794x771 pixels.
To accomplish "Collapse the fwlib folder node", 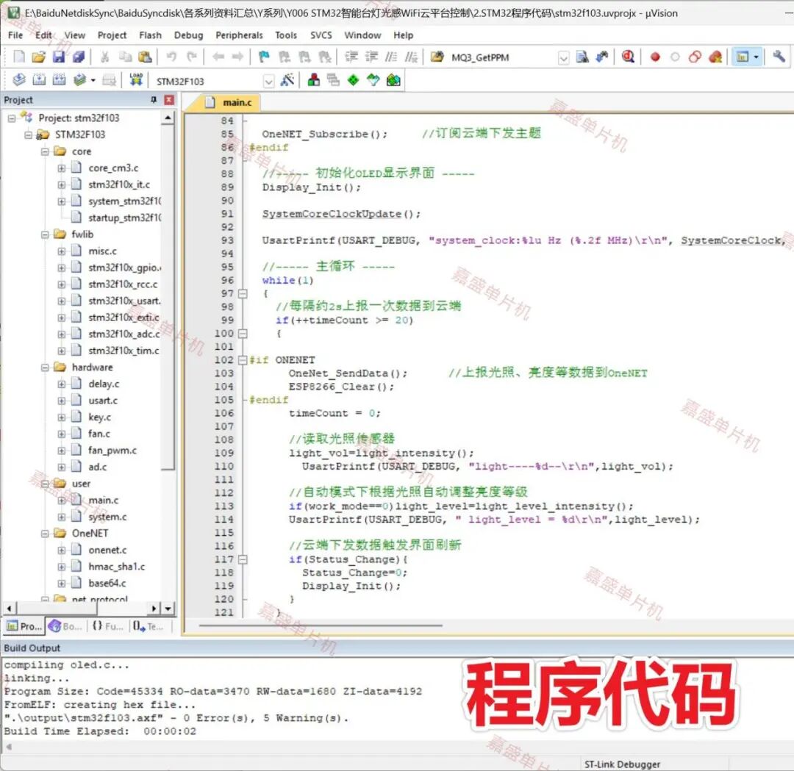I will 45,234.
